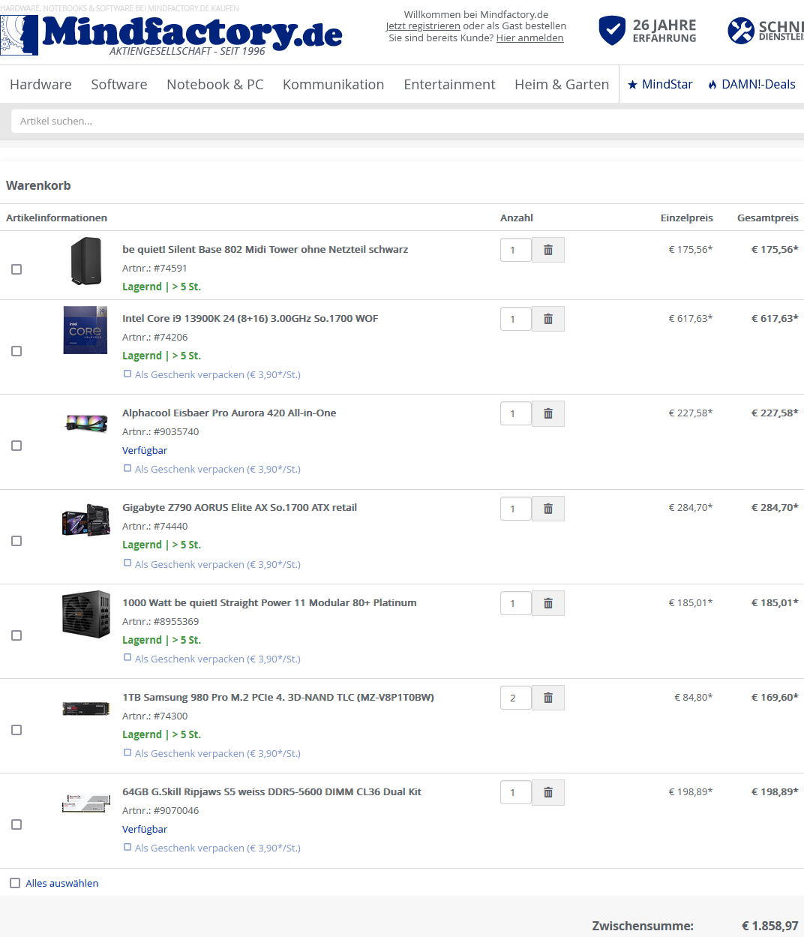Edit quantity field for Straight Power 11
Viewport: 804px width, 937px height.
[516, 603]
